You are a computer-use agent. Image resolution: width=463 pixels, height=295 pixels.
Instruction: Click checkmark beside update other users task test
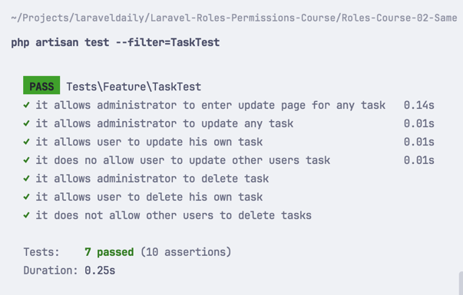coord(27,160)
